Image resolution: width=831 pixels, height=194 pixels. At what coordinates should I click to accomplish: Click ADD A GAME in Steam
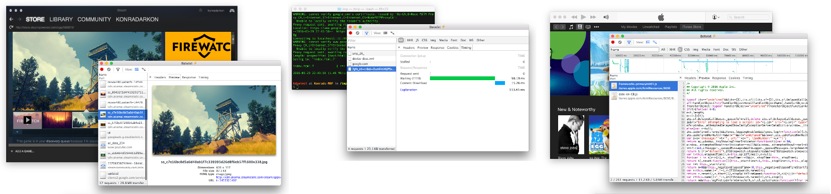[x=24, y=151]
